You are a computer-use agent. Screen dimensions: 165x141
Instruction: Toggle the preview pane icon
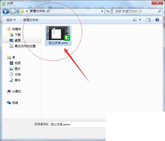coord(148,20)
